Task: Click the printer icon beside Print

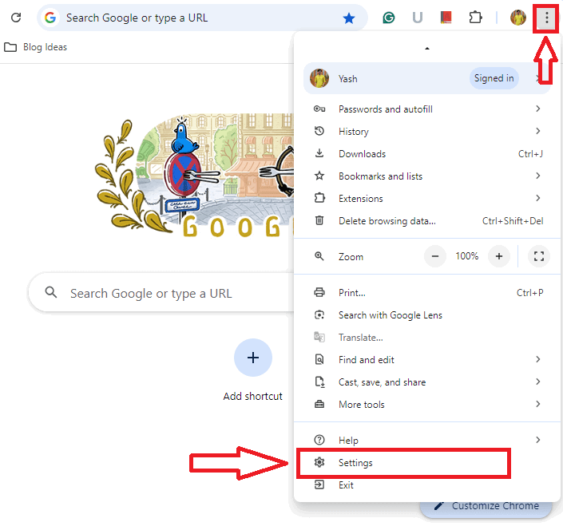Action: tap(319, 292)
